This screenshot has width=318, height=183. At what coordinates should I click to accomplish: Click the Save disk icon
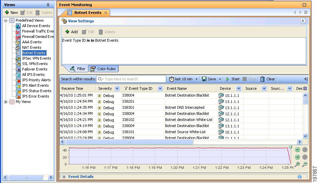point(204,79)
